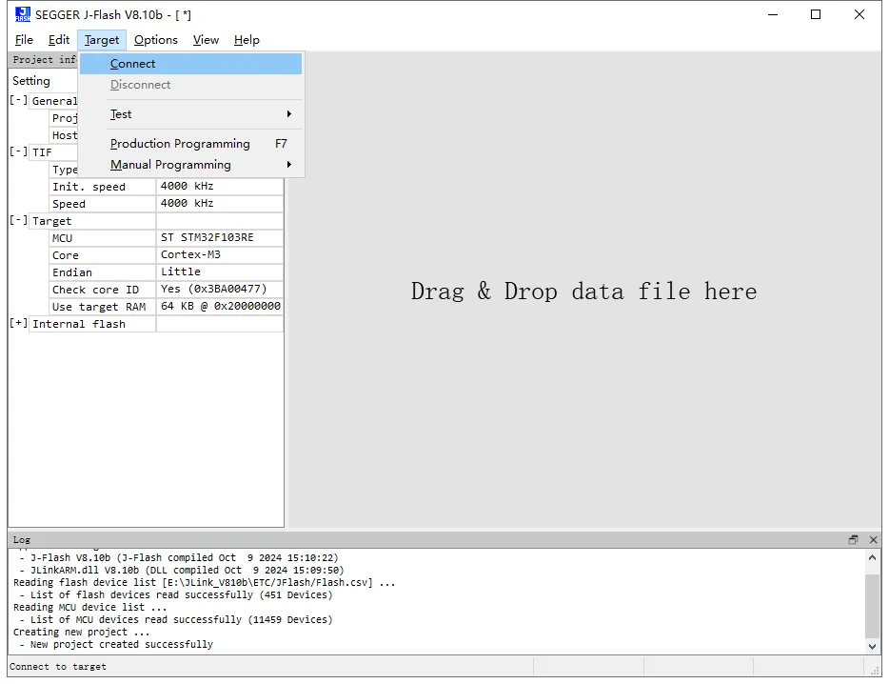Select the Speed setting label
The height and width of the screenshot is (684, 889).
103,204
